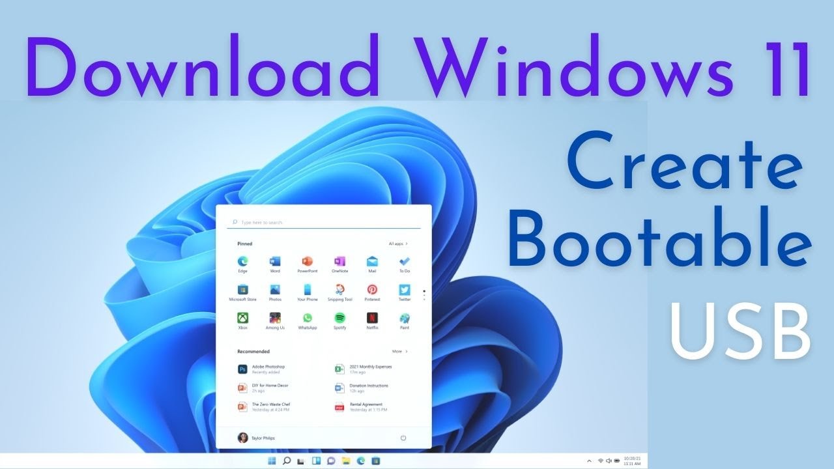
Task: Open the Your Phone app
Action: 307,292
